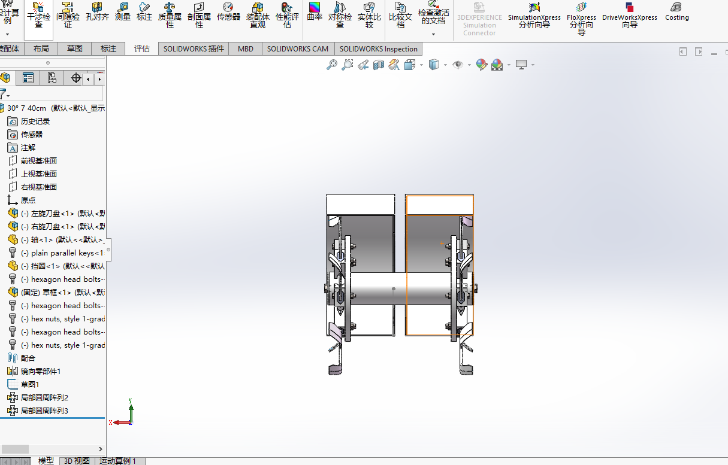This screenshot has width=728, height=465.
Task: Select 前视基准面 plane in tree
Action: pyautogui.click(x=39, y=160)
